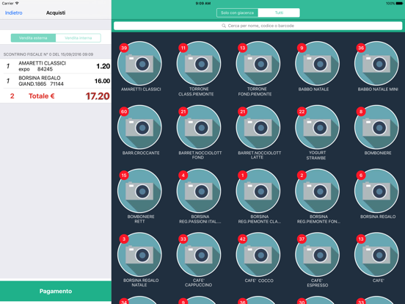Image resolution: width=405 pixels, height=304 pixels.
Task: Switch to Vendita esterna mode
Action: [x=33, y=38]
